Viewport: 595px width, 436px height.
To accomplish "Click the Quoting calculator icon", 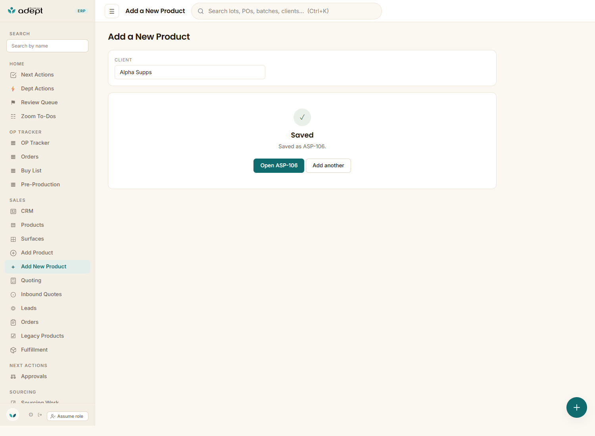I will click(13, 281).
